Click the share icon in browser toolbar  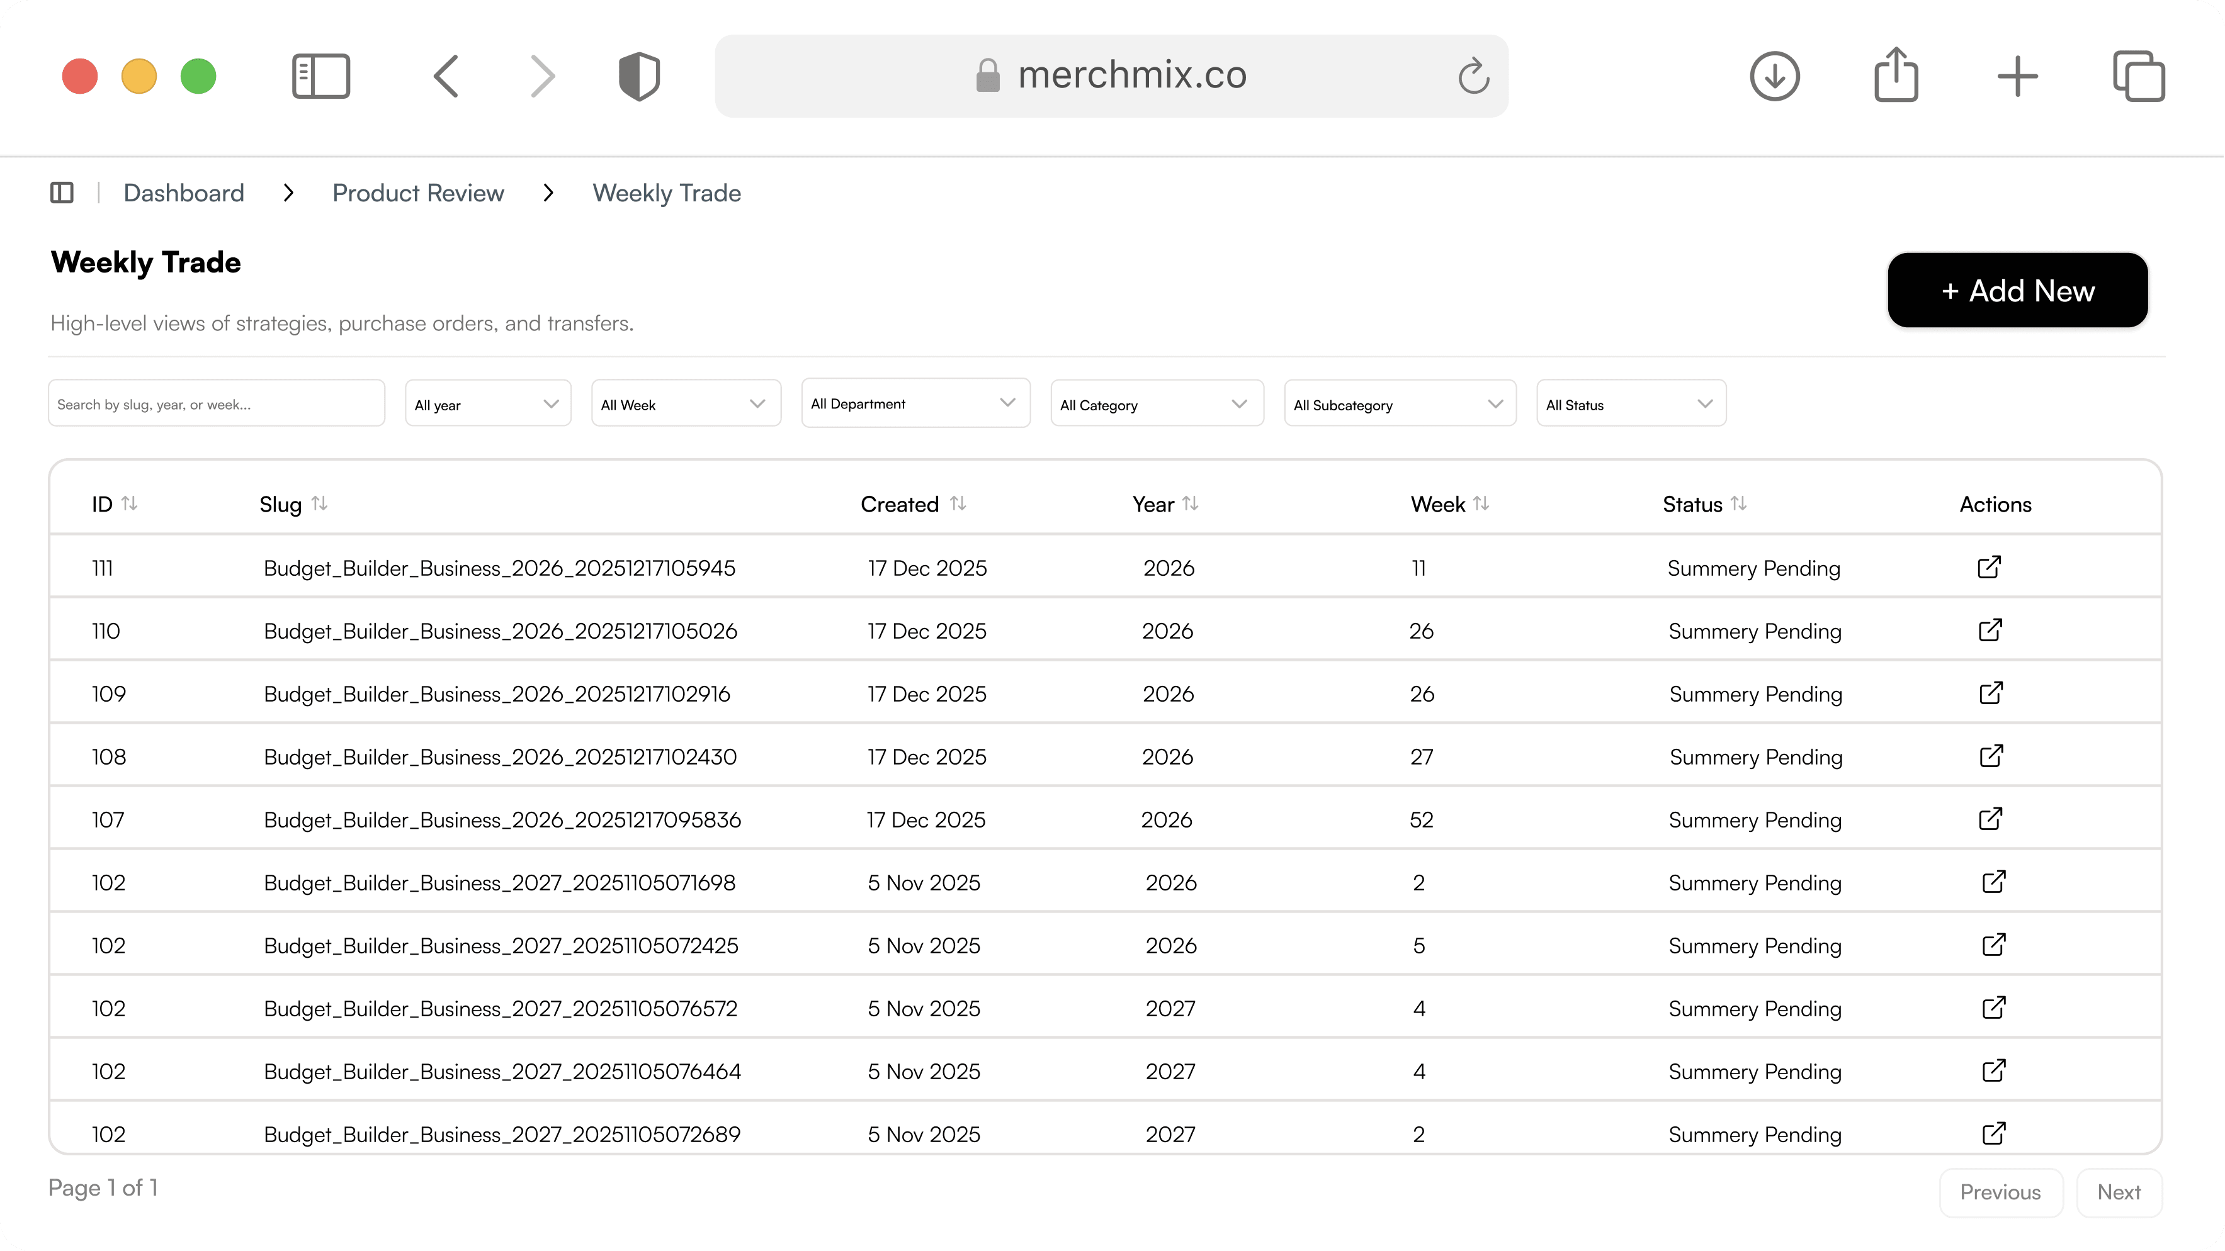(1896, 76)
